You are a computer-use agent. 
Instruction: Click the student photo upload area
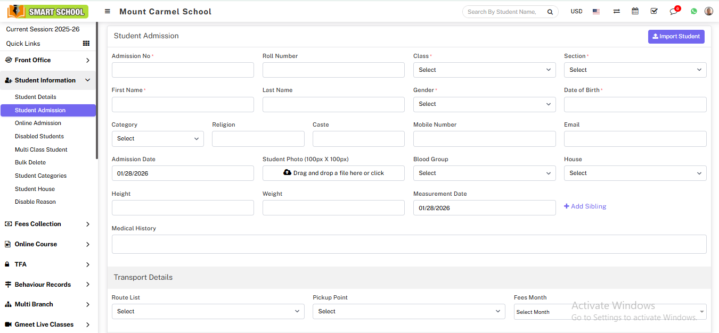pos(333,173)
